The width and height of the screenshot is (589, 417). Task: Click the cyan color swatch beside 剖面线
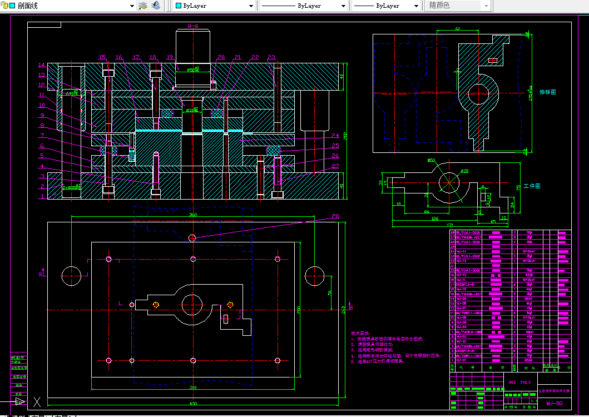coord(12,6)
